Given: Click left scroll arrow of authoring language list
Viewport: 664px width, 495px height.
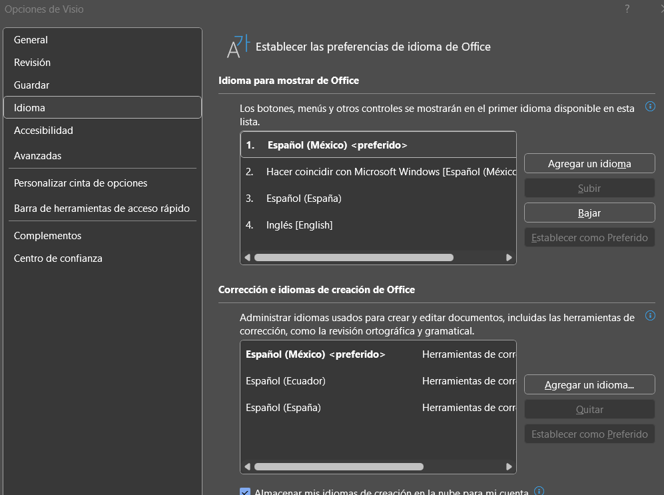Looking at the screenshot, I should (x=247, y=466).
